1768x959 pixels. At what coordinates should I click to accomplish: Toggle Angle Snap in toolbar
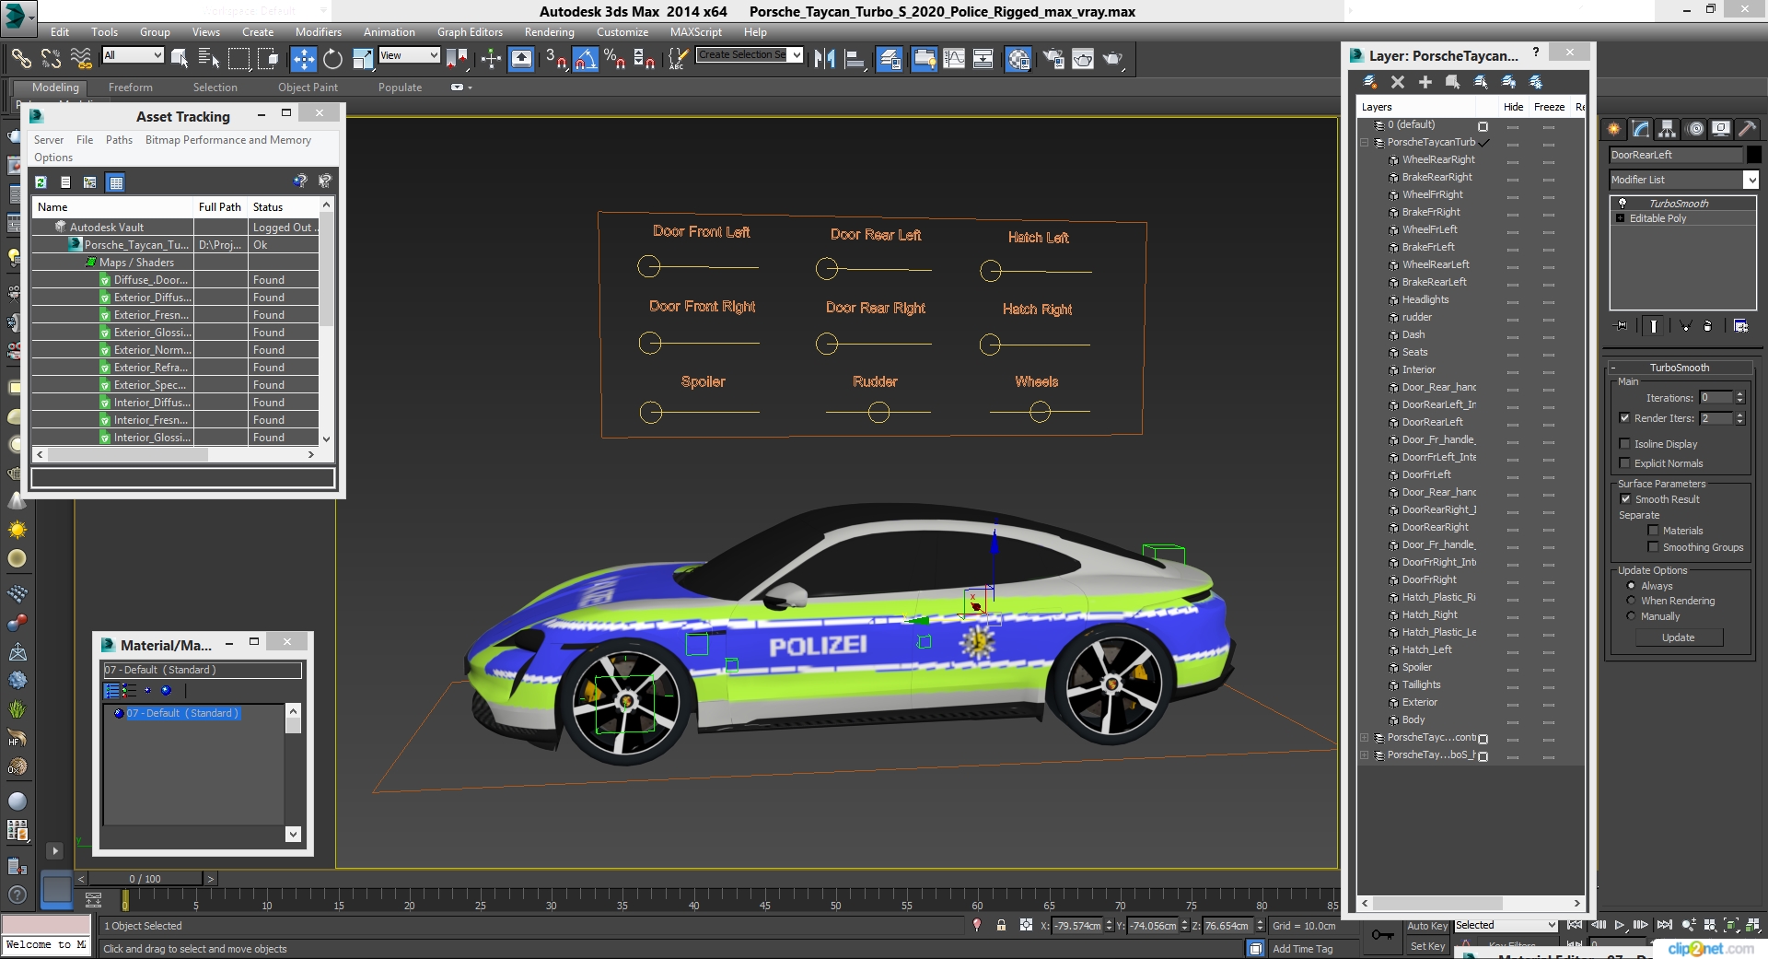(x=585, y=59)
